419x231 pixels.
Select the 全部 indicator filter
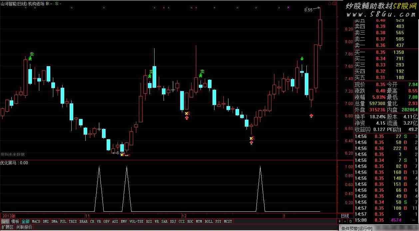tap(26, 221)
